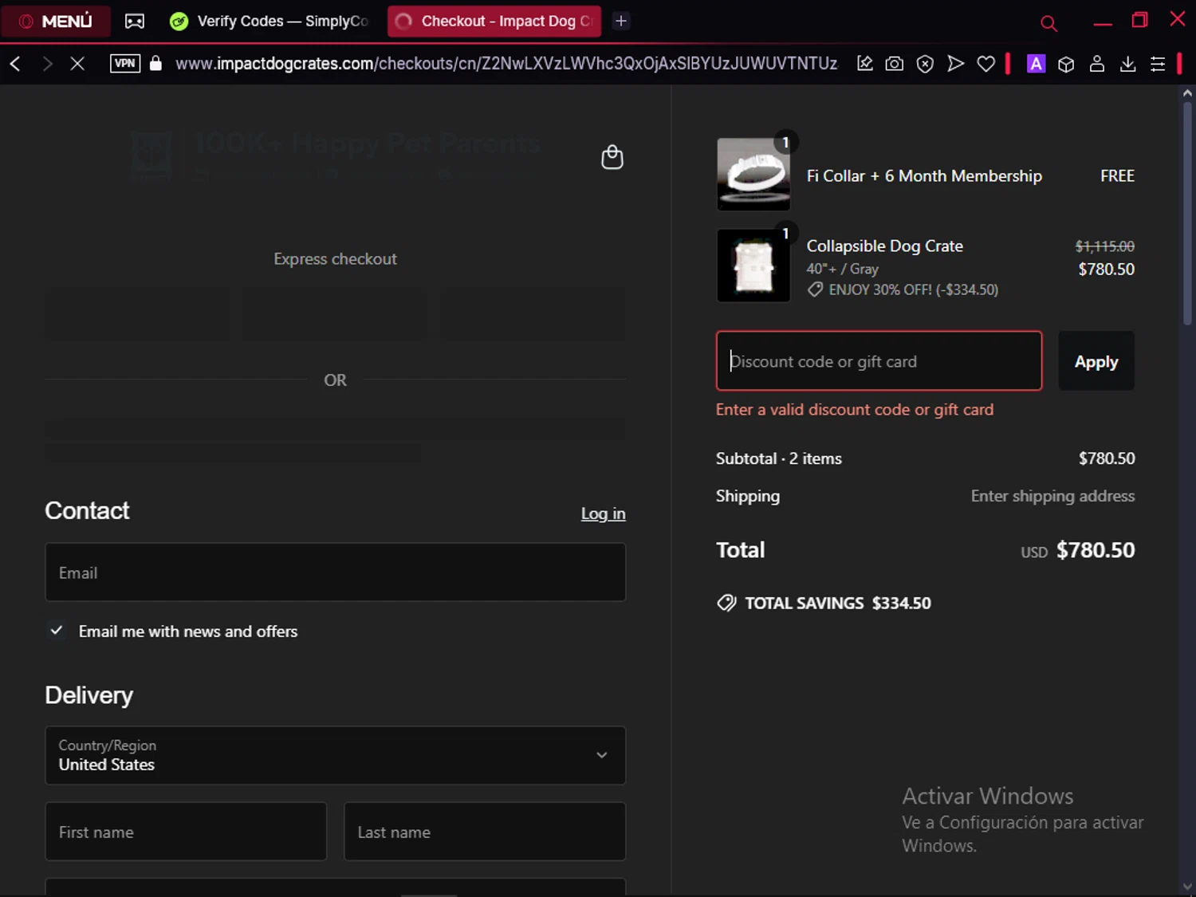The image size is (1196, 897).
Task: Click the scrollbar down arrow
Action: tap(1187, 887)
